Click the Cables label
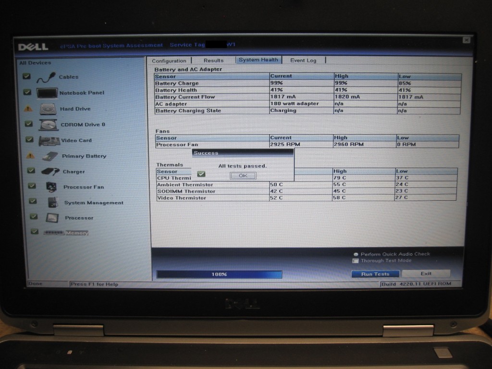 [69, 77]
